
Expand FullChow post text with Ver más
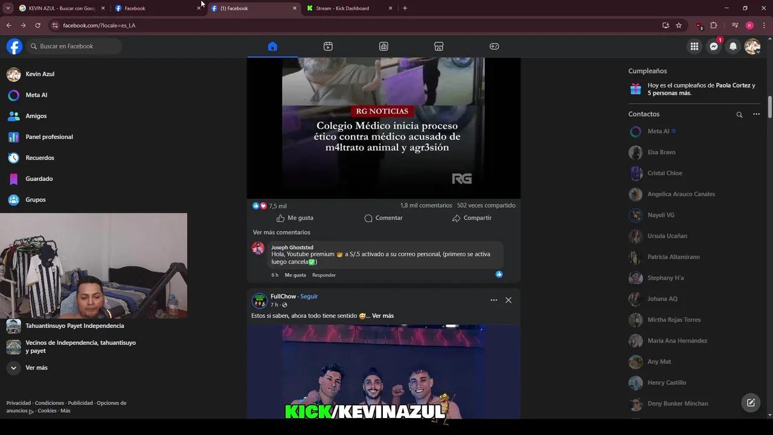[x=383, y=316]
